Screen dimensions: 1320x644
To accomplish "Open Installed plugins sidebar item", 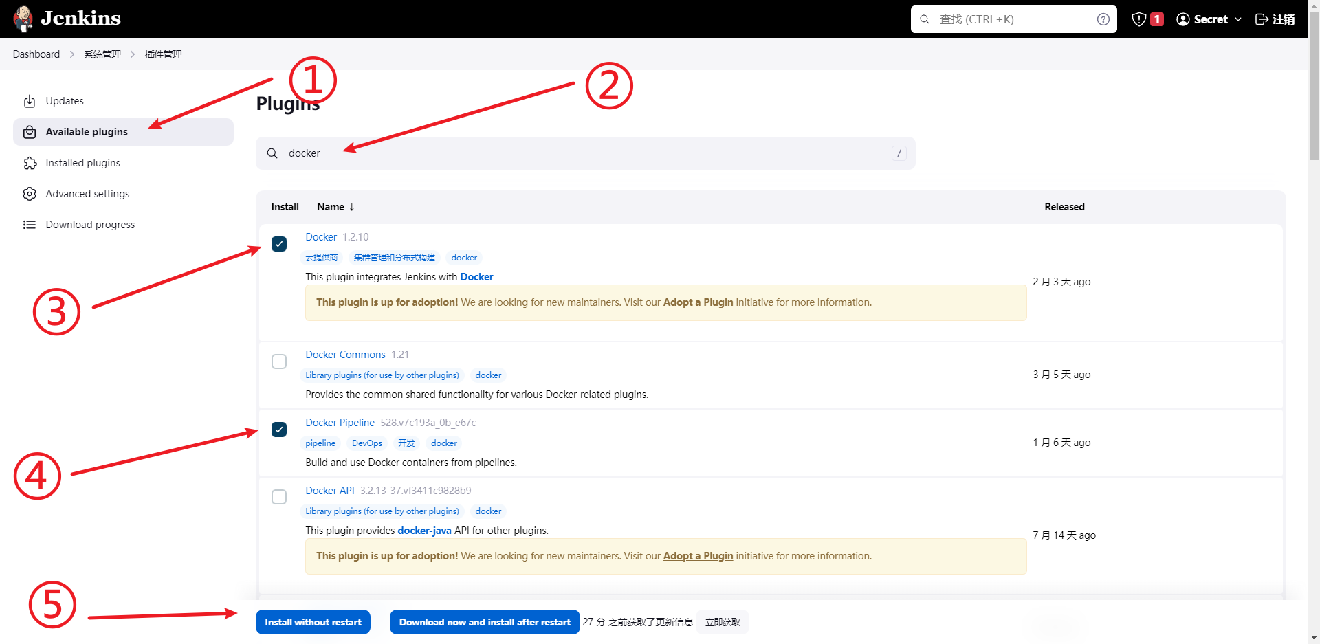I will tap(123, 163).
